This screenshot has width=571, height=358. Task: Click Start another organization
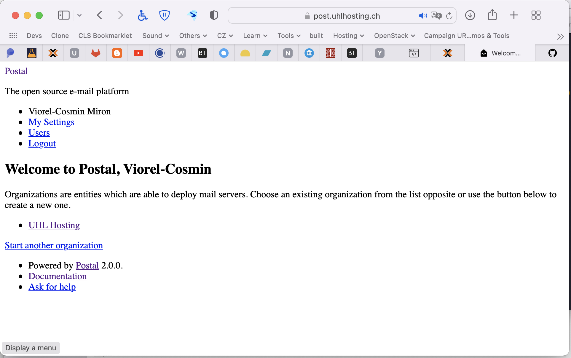(54, 245)
